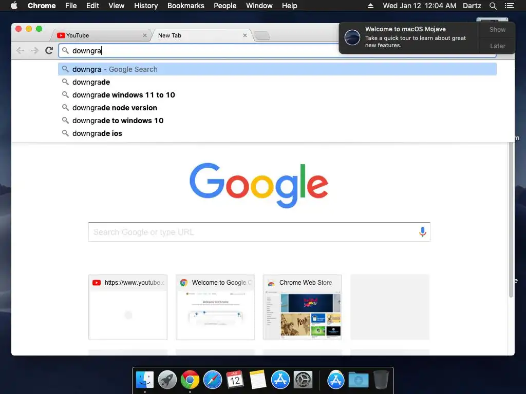The height and width of the screenshot is (394, 526).
Task: Open the App Store icon right of the Dock divider
Action: pyautogui.click(x=336, y=380)
